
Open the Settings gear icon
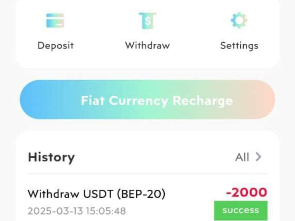coord(239,20)
